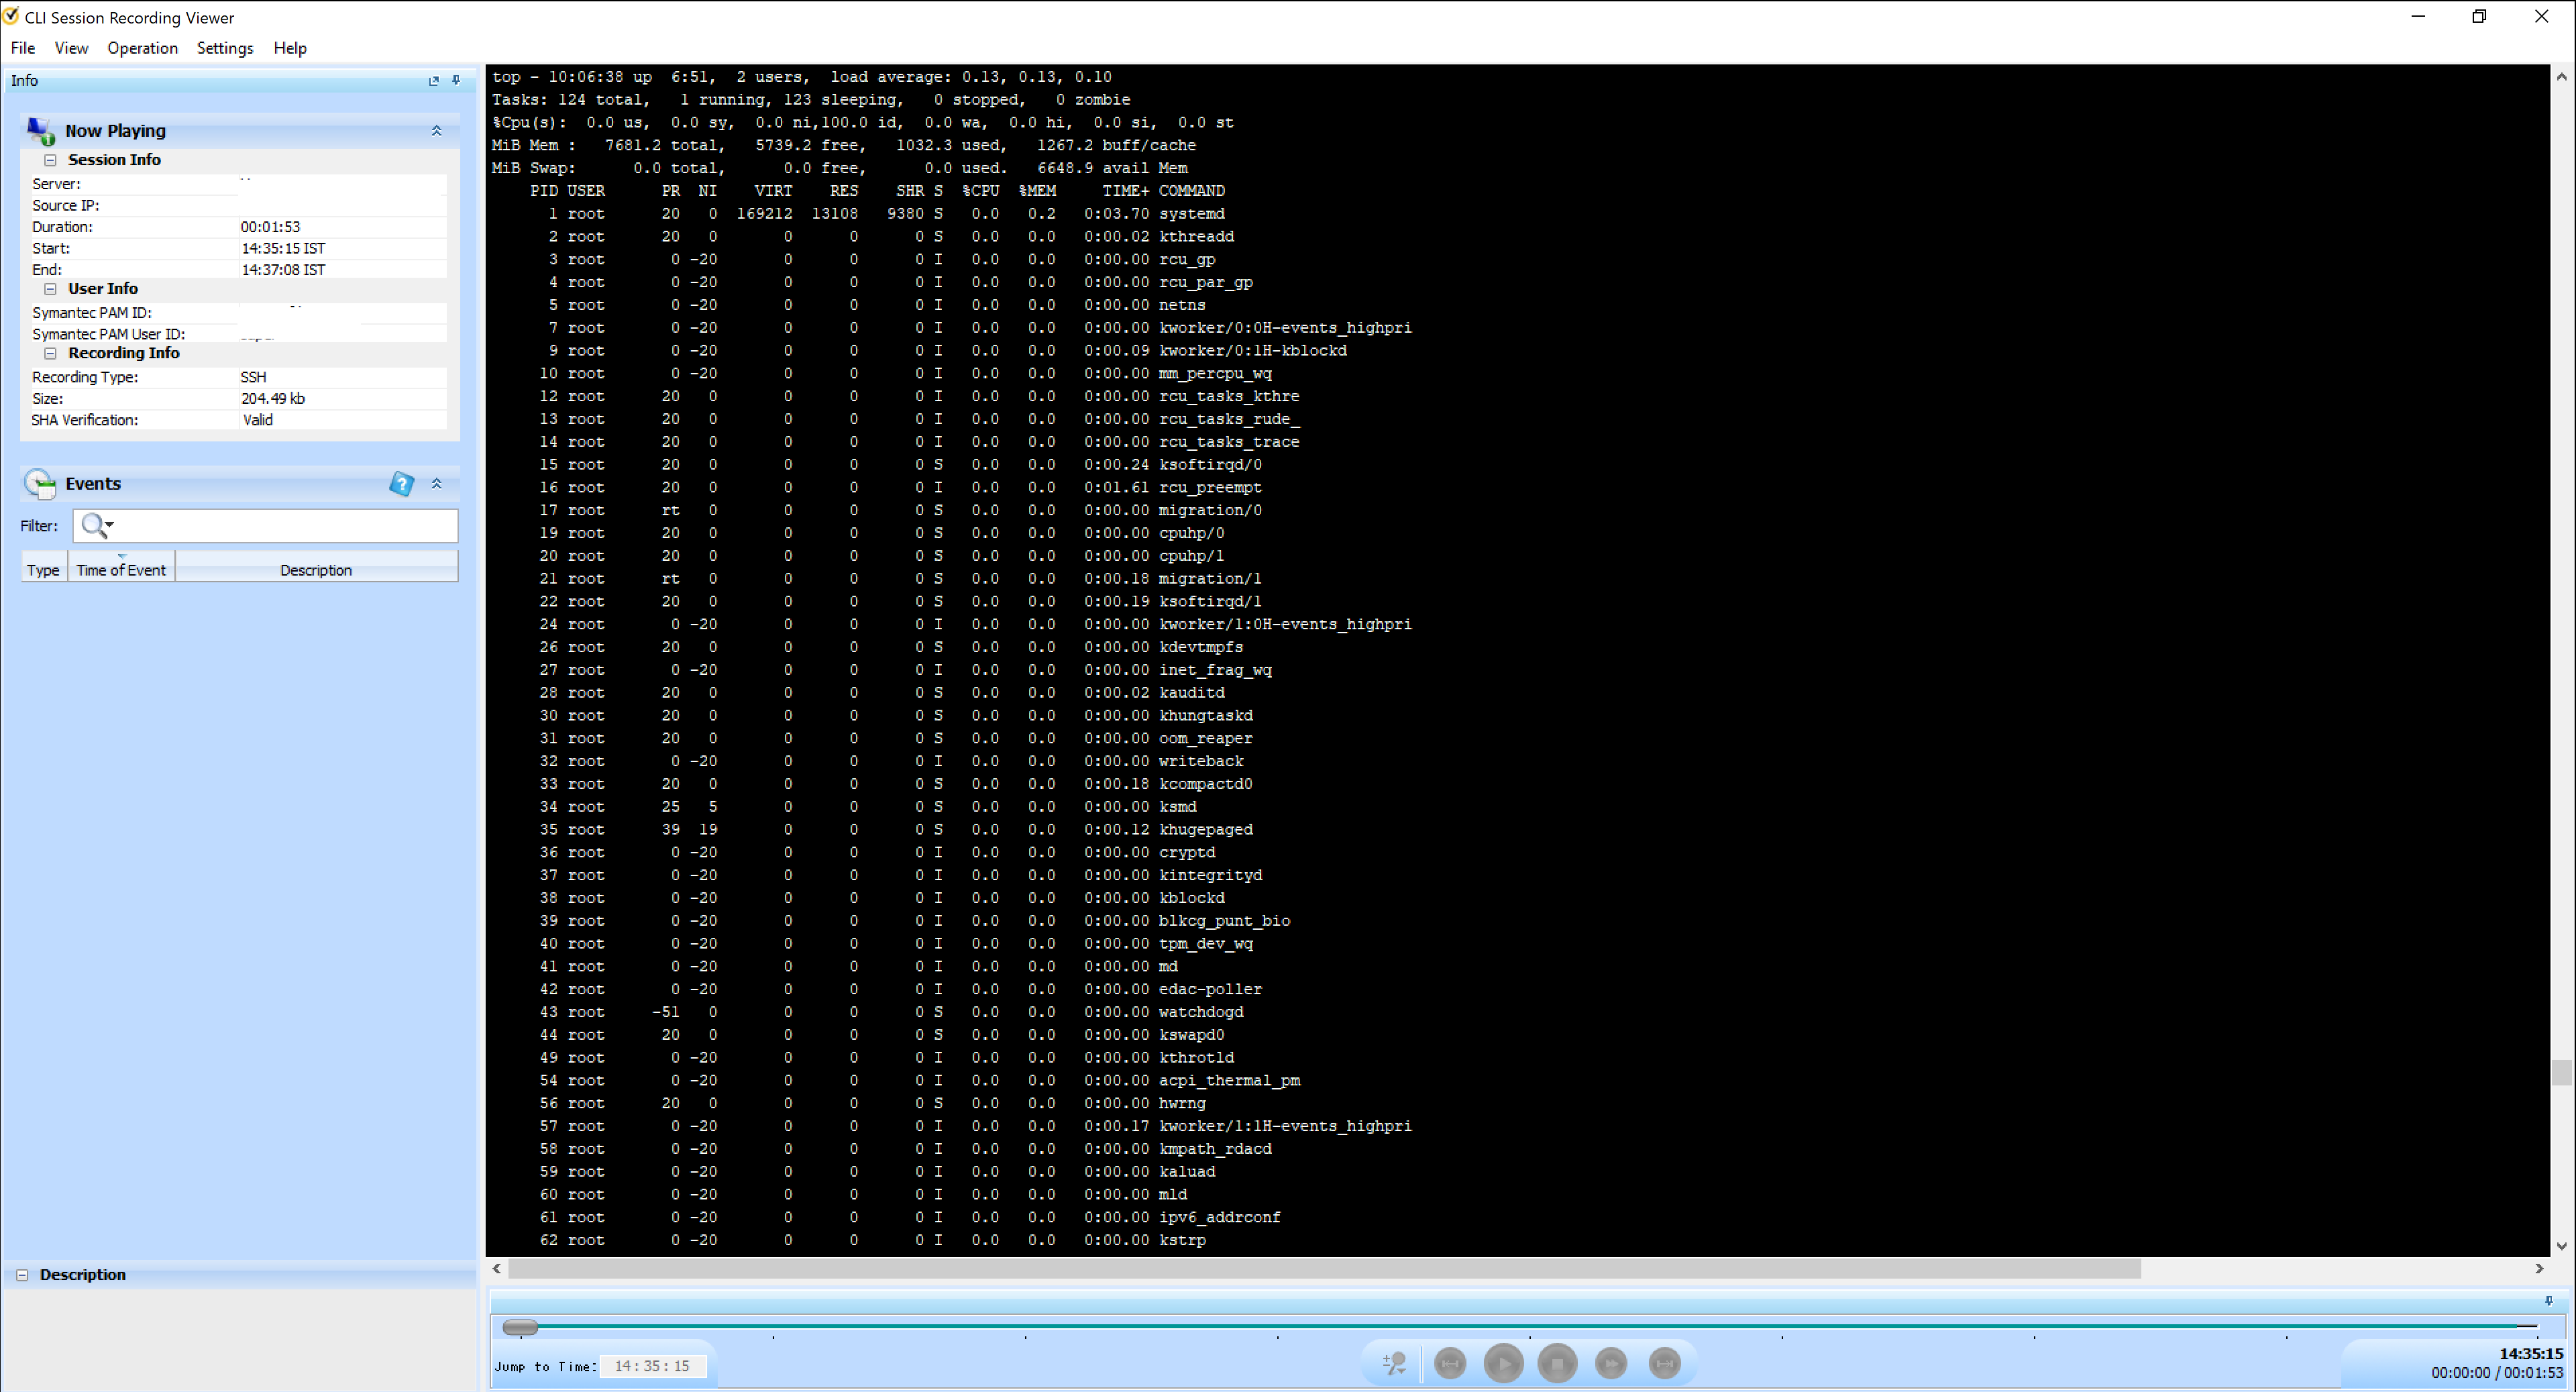2576x1392 pixels.
Task: Skip to recording end
Action: tap(1665, 1364)
